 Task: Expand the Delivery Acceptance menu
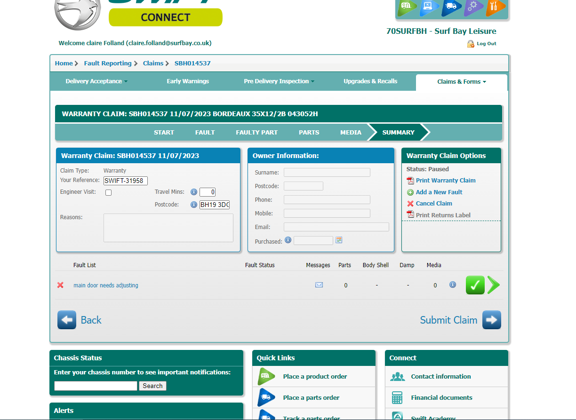point(96,81)
